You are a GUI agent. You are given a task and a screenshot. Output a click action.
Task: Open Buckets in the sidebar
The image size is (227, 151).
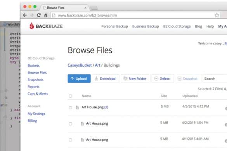click(34, 65)
